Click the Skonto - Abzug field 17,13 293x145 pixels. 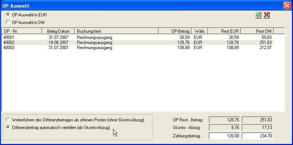257,128
